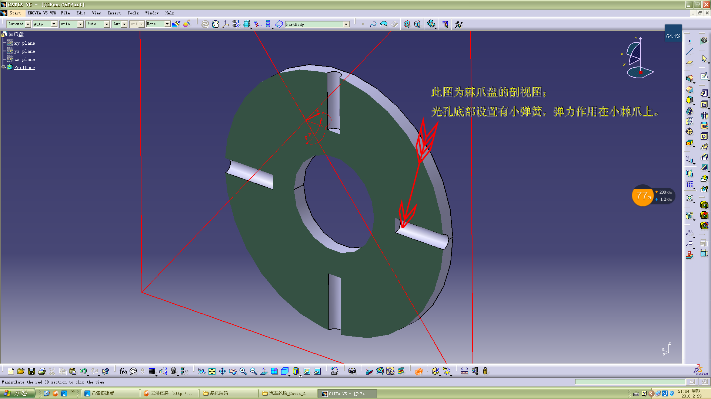Image resolution: width=711 pixels, height=399 pixels.
Task: Select the root 棘爪盘 tree node
Action: (x=16, y=35)
